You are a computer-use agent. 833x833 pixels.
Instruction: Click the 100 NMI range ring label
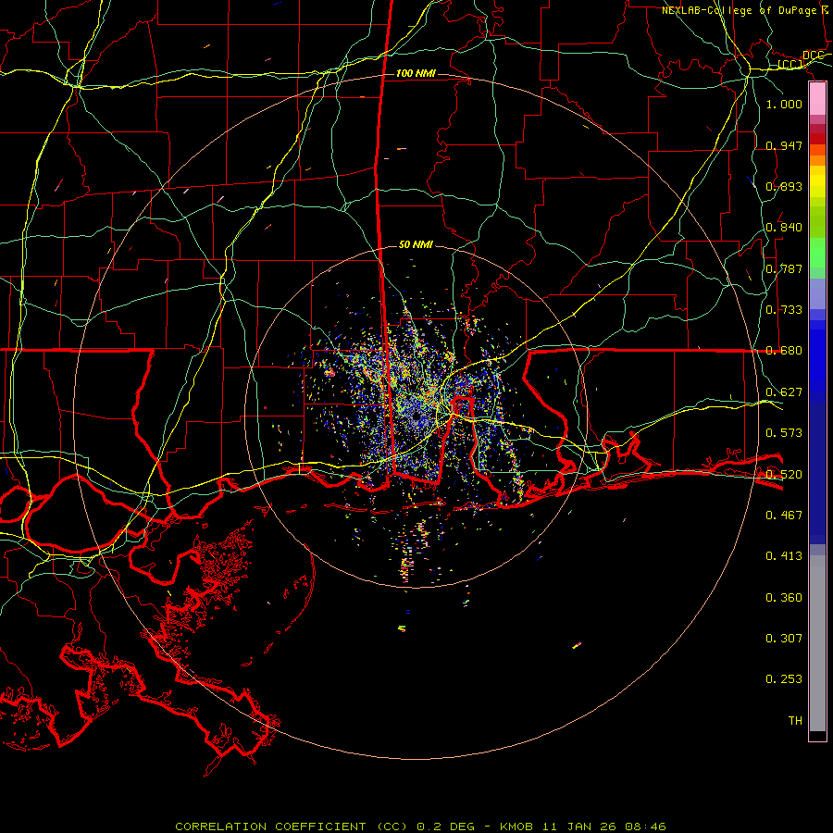pyautogui.click(x=416, y=73)
